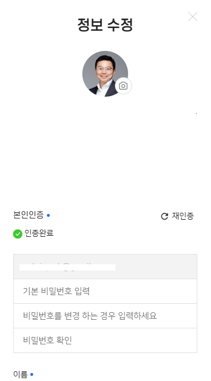Click the 정보 수정 page title
The image size is (211, 381).
tap(105, 25)
